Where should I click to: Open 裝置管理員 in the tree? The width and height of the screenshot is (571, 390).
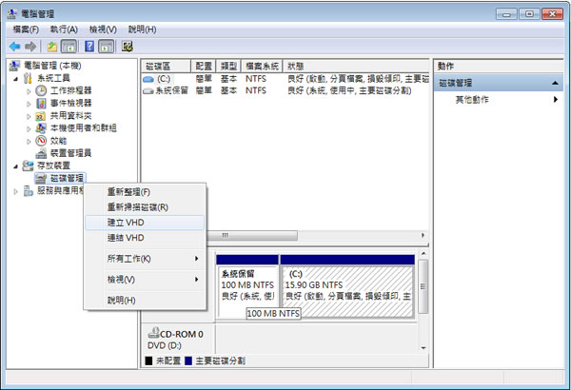(x=70, y=152)
